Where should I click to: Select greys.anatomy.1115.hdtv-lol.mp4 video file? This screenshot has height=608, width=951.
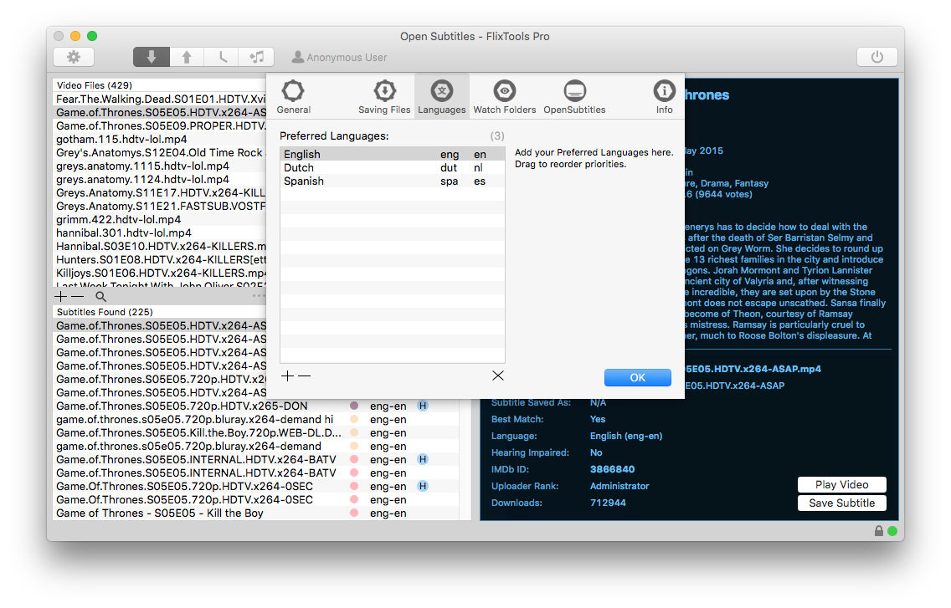[160, 166]
